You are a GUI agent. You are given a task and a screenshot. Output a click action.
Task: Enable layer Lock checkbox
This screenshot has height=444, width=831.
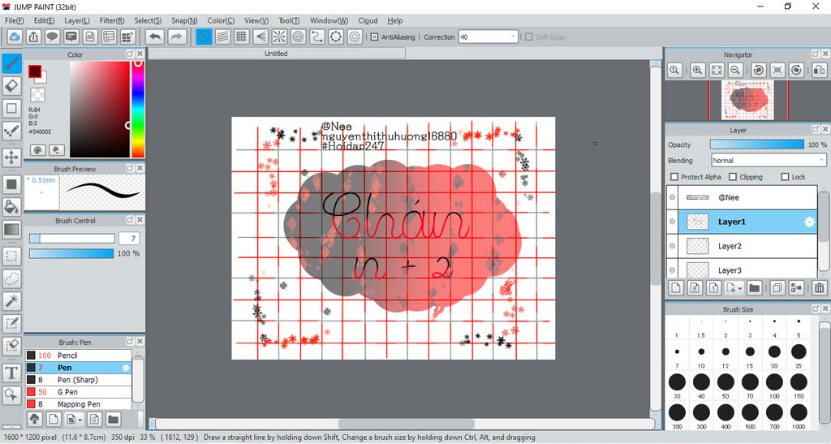tap(785, 177)
